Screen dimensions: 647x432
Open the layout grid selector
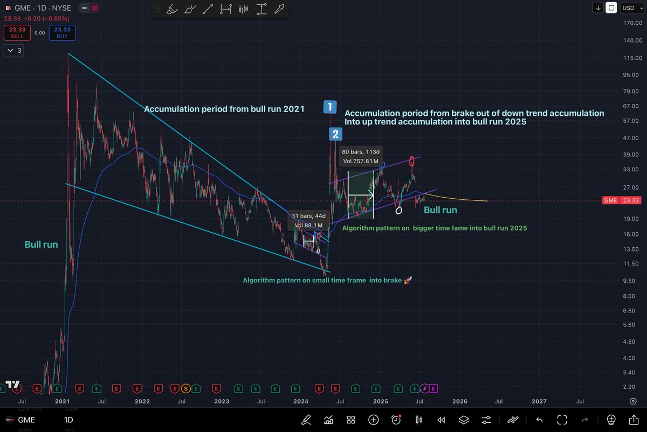tap(350, 420)
